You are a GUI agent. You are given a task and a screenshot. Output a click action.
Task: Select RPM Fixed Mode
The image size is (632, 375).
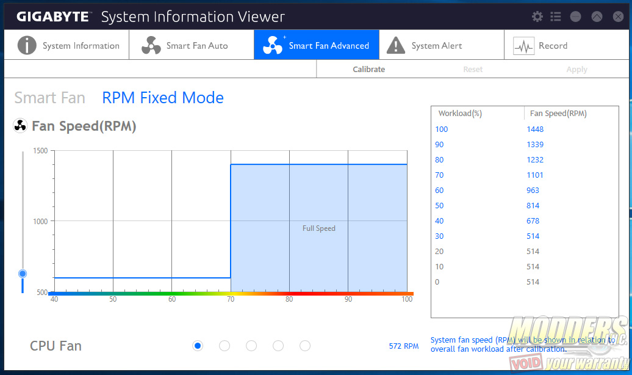pos(163,98)
